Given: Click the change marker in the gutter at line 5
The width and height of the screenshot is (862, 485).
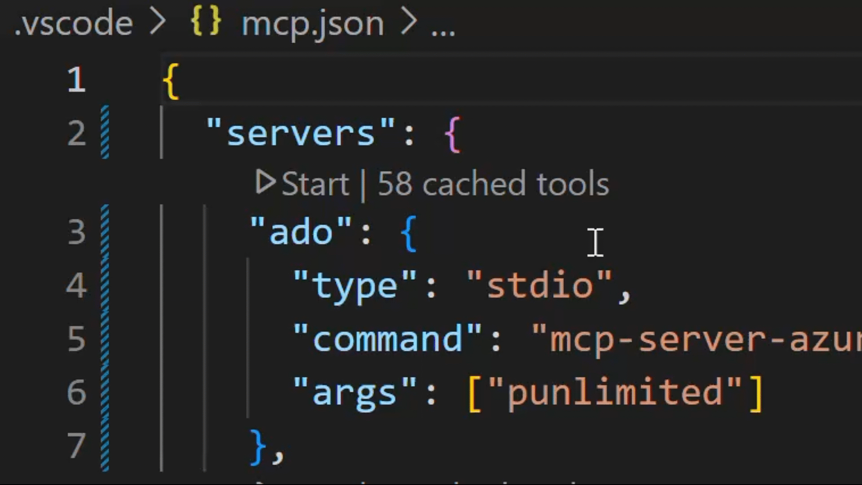Looking at the screenshot, I should [x=105, y=339].
